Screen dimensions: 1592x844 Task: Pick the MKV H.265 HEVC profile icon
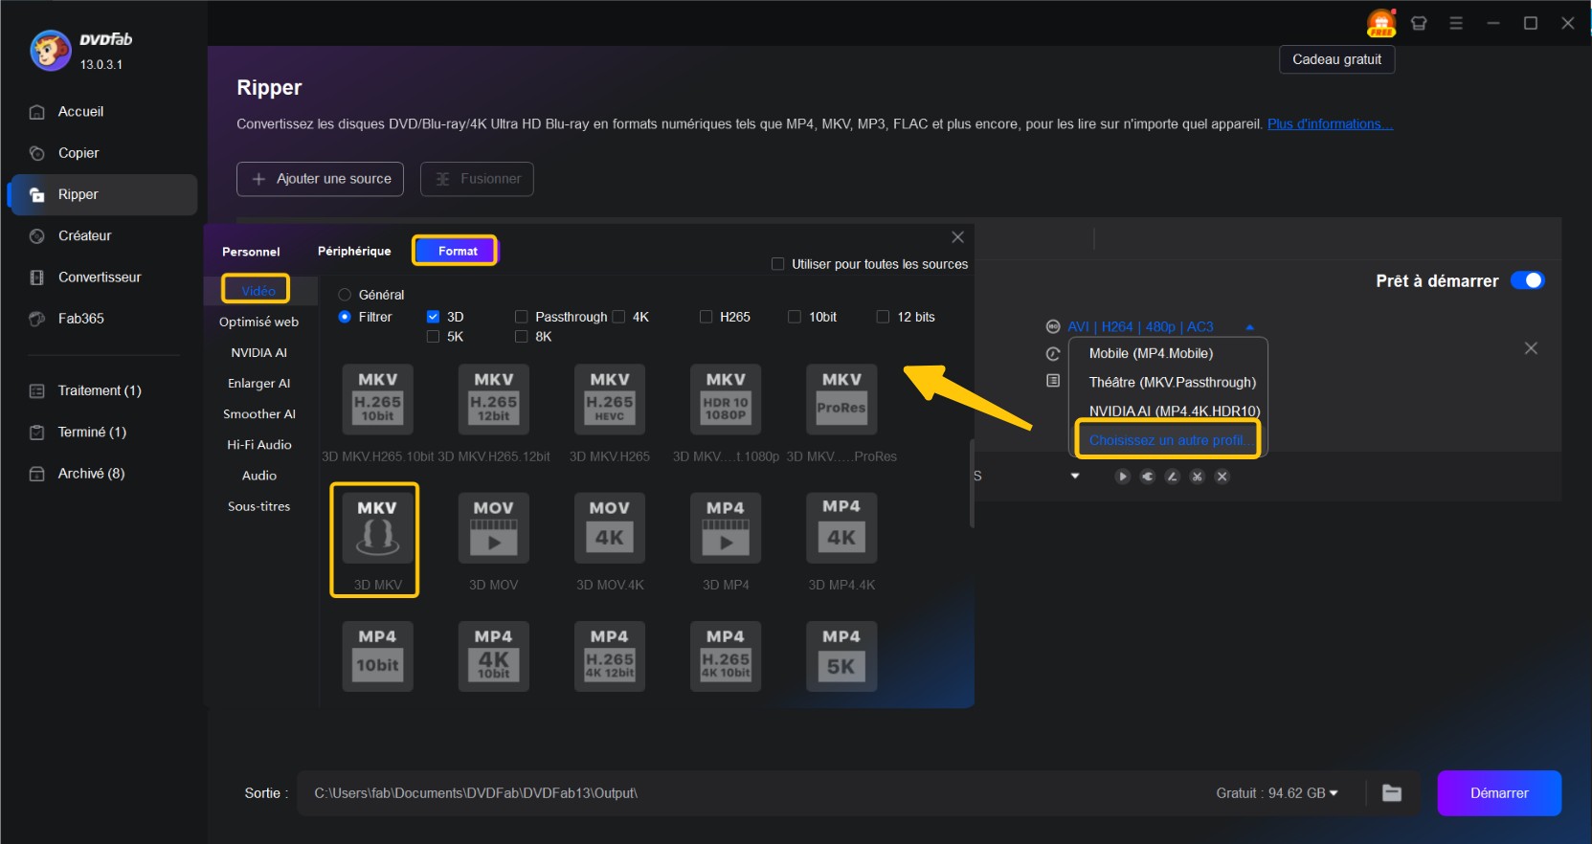pyautogui.click(x=609, y=399)
